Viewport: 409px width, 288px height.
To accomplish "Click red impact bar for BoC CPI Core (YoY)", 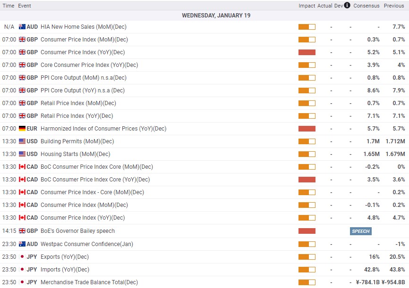I will [x=307, y=180].
